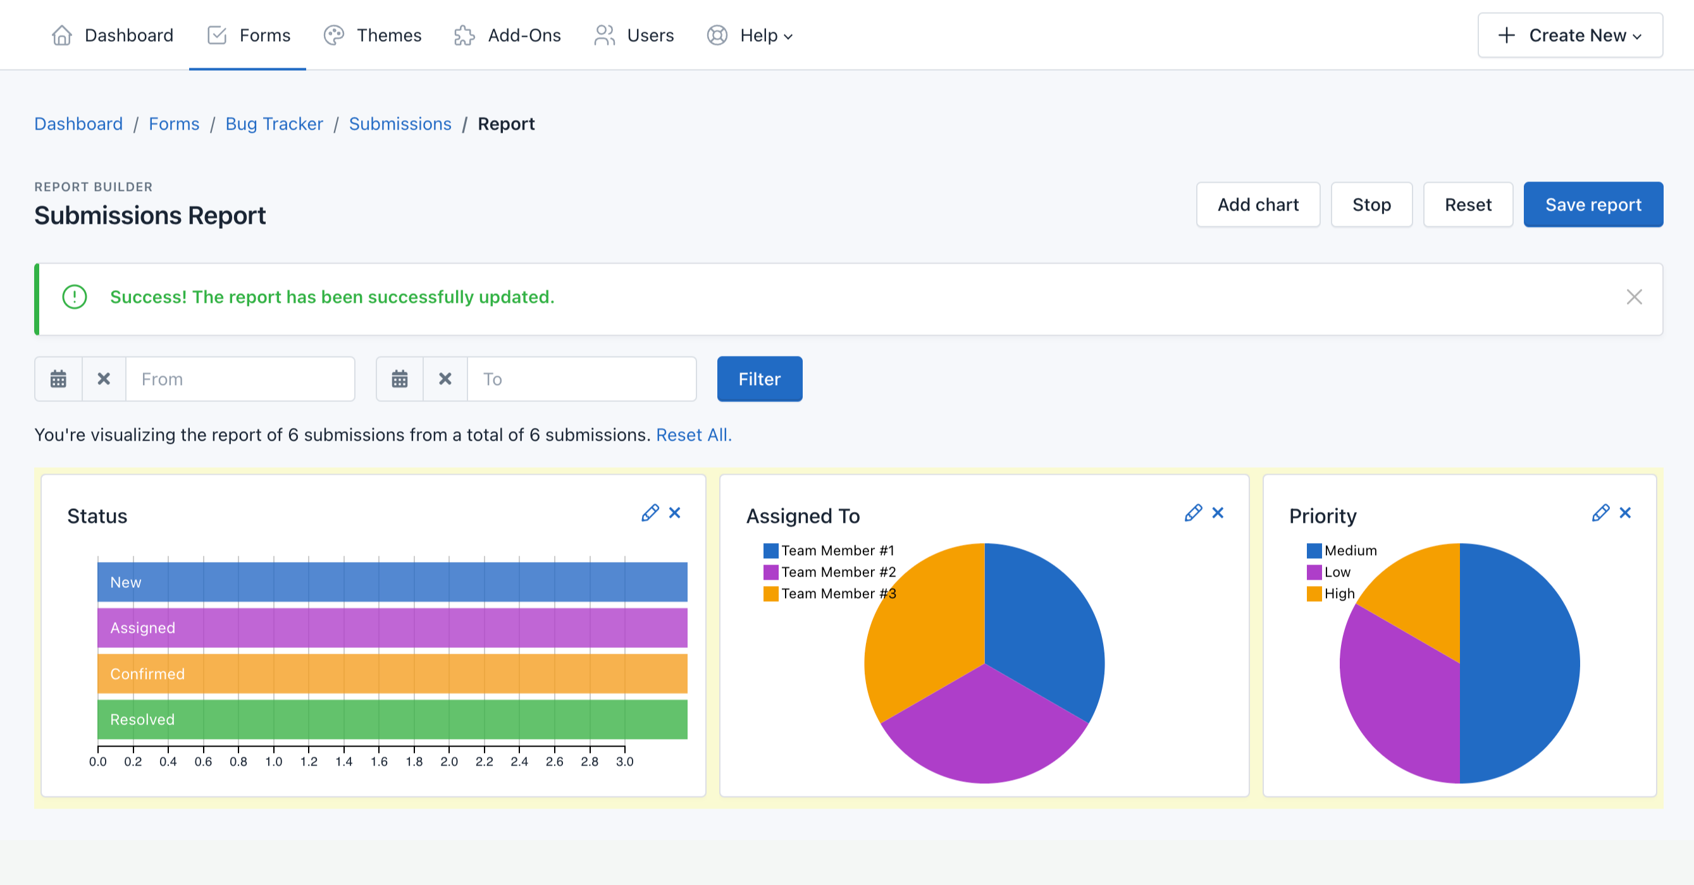Remove the Priority chart with its X icon
The height and width of the screenshot is (885, 1694).
coord(1625,513)
